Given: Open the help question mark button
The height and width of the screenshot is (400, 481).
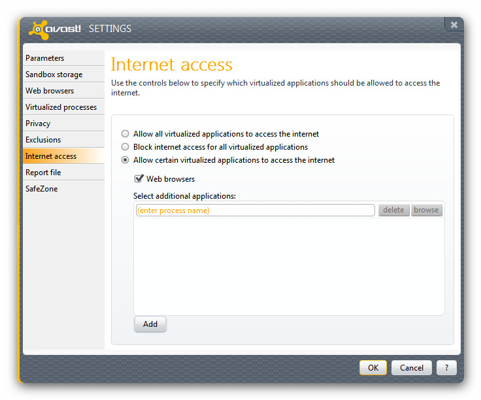Looking at the screenshot, I should point(446,367).
